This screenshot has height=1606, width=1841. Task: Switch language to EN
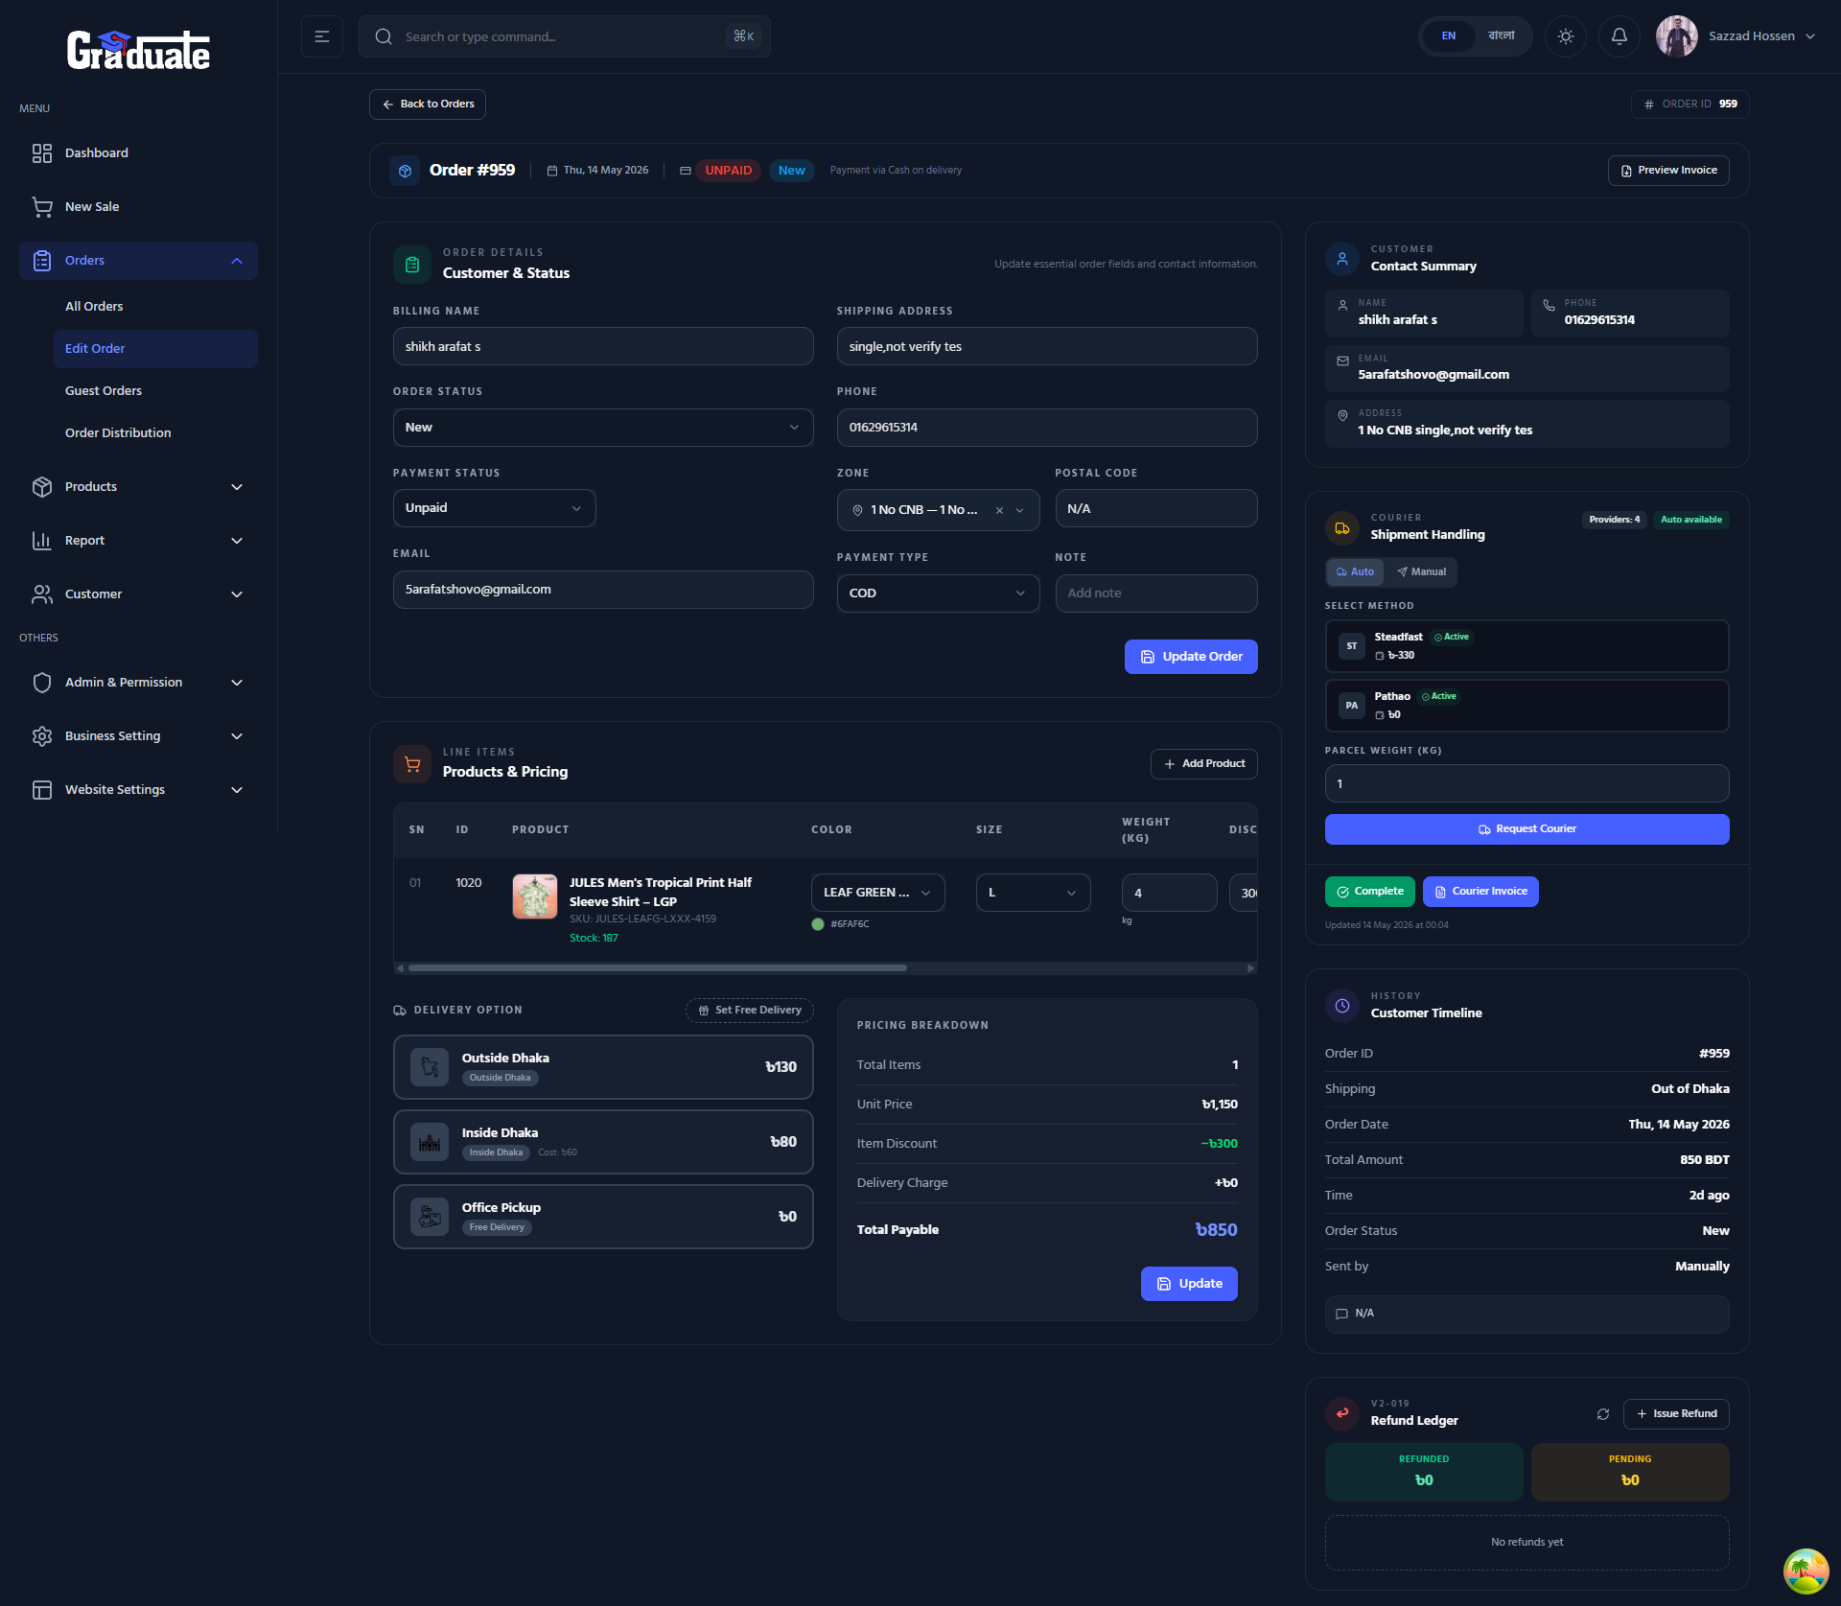[x=1449, y=36]
